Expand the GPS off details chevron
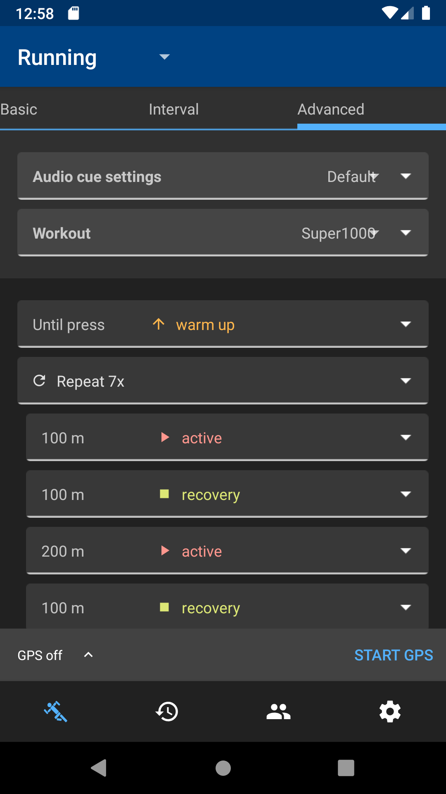 88,655
